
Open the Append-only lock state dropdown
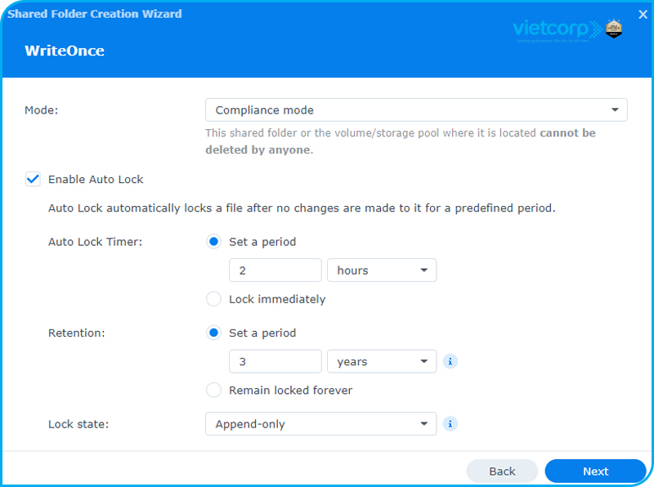coord(321,423)
